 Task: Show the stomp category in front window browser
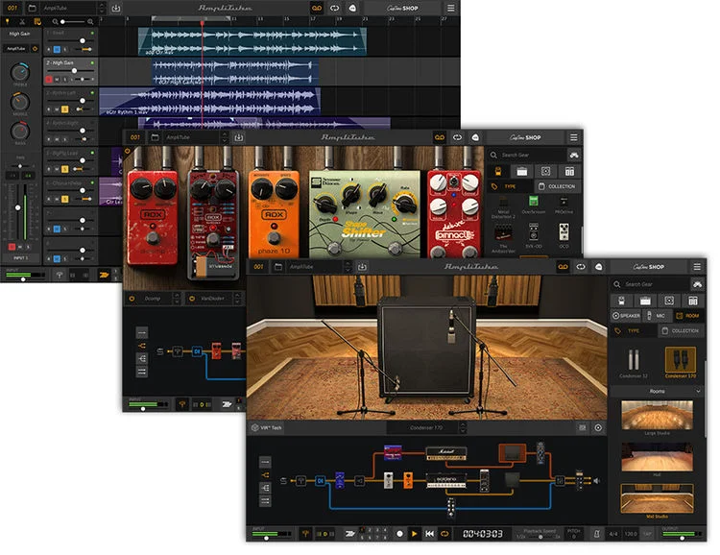(x=621, y=301)
